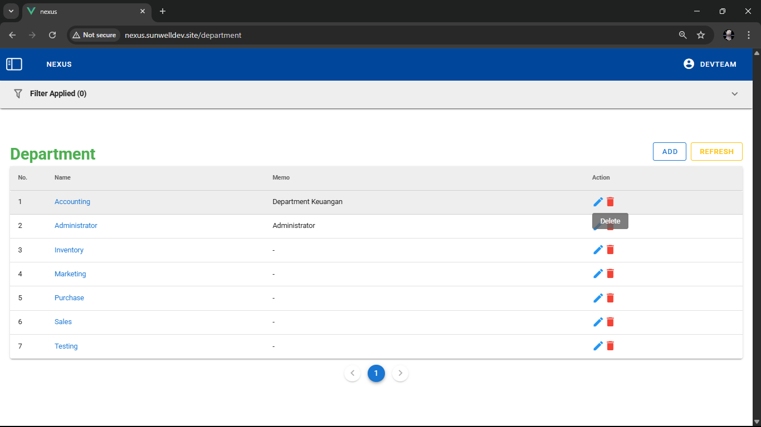Go to the next page arrow
This screenshot has height=427, width=761.
pyautogui.click(x=400, y=373)
